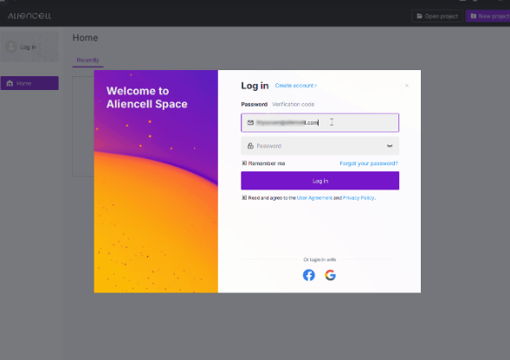Select the Password login tab
510x360 pixels.
(254, 105)
